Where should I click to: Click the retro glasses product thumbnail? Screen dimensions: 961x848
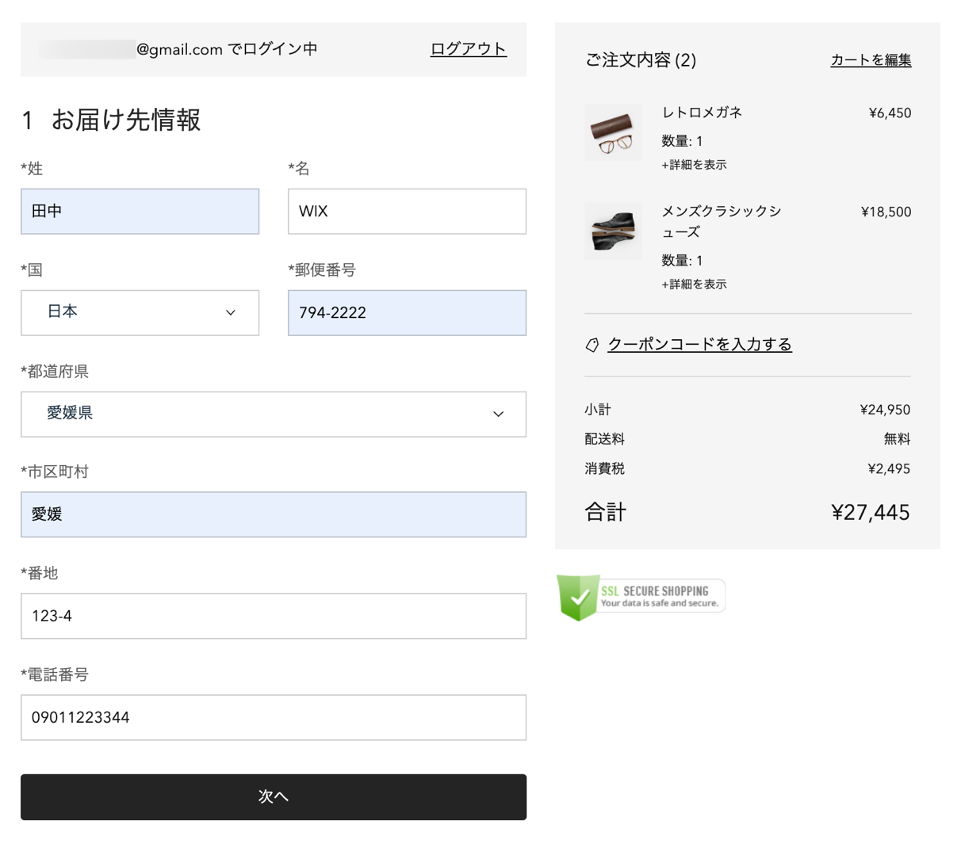tap(614, 133)
